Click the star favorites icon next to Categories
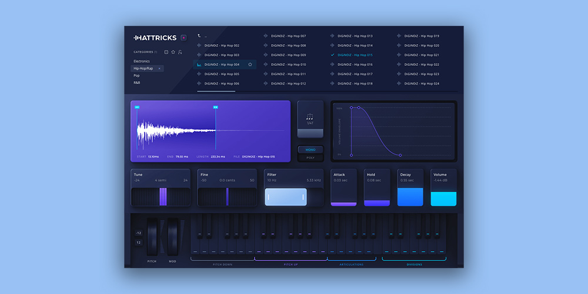 coord(173,52)
